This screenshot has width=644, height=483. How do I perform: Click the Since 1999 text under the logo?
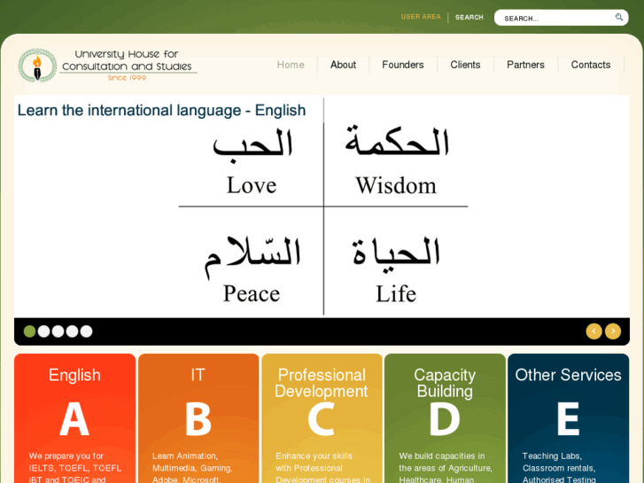coord(127,78)
